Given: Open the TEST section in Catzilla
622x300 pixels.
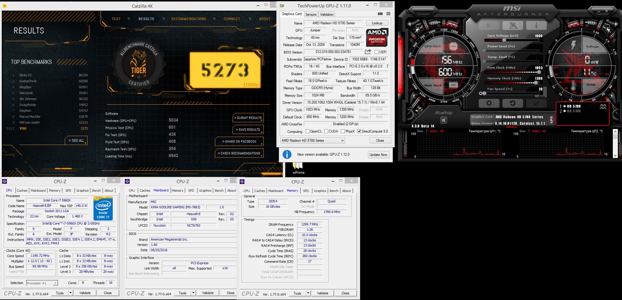Looking at the screenshot, I should pyautogui.click(x=116, y=19).
